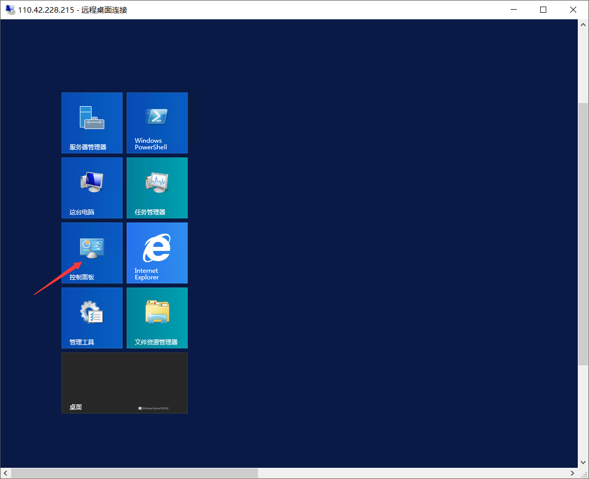This screenshot has width=589, height=479.
Task: Open 管理工具 (Administrative Tools) tile
Action: point(92,318)
